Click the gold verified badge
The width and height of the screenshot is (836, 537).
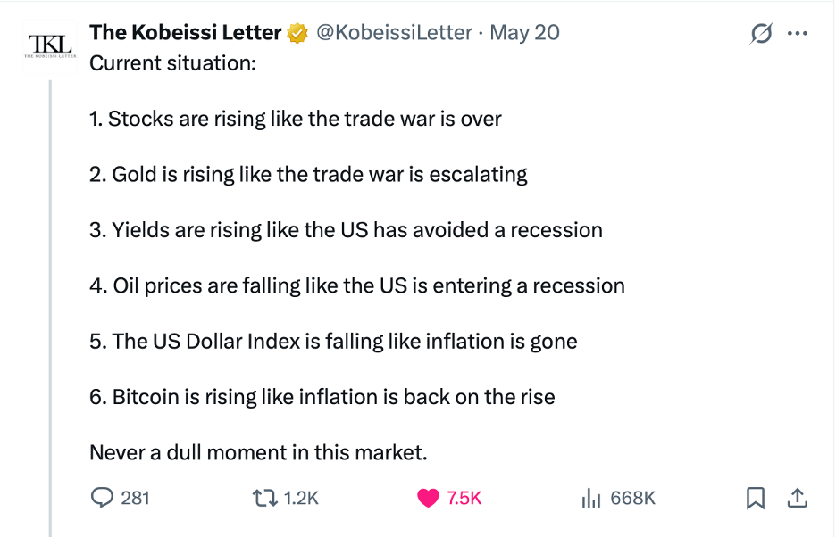click(x=297, y=34)
